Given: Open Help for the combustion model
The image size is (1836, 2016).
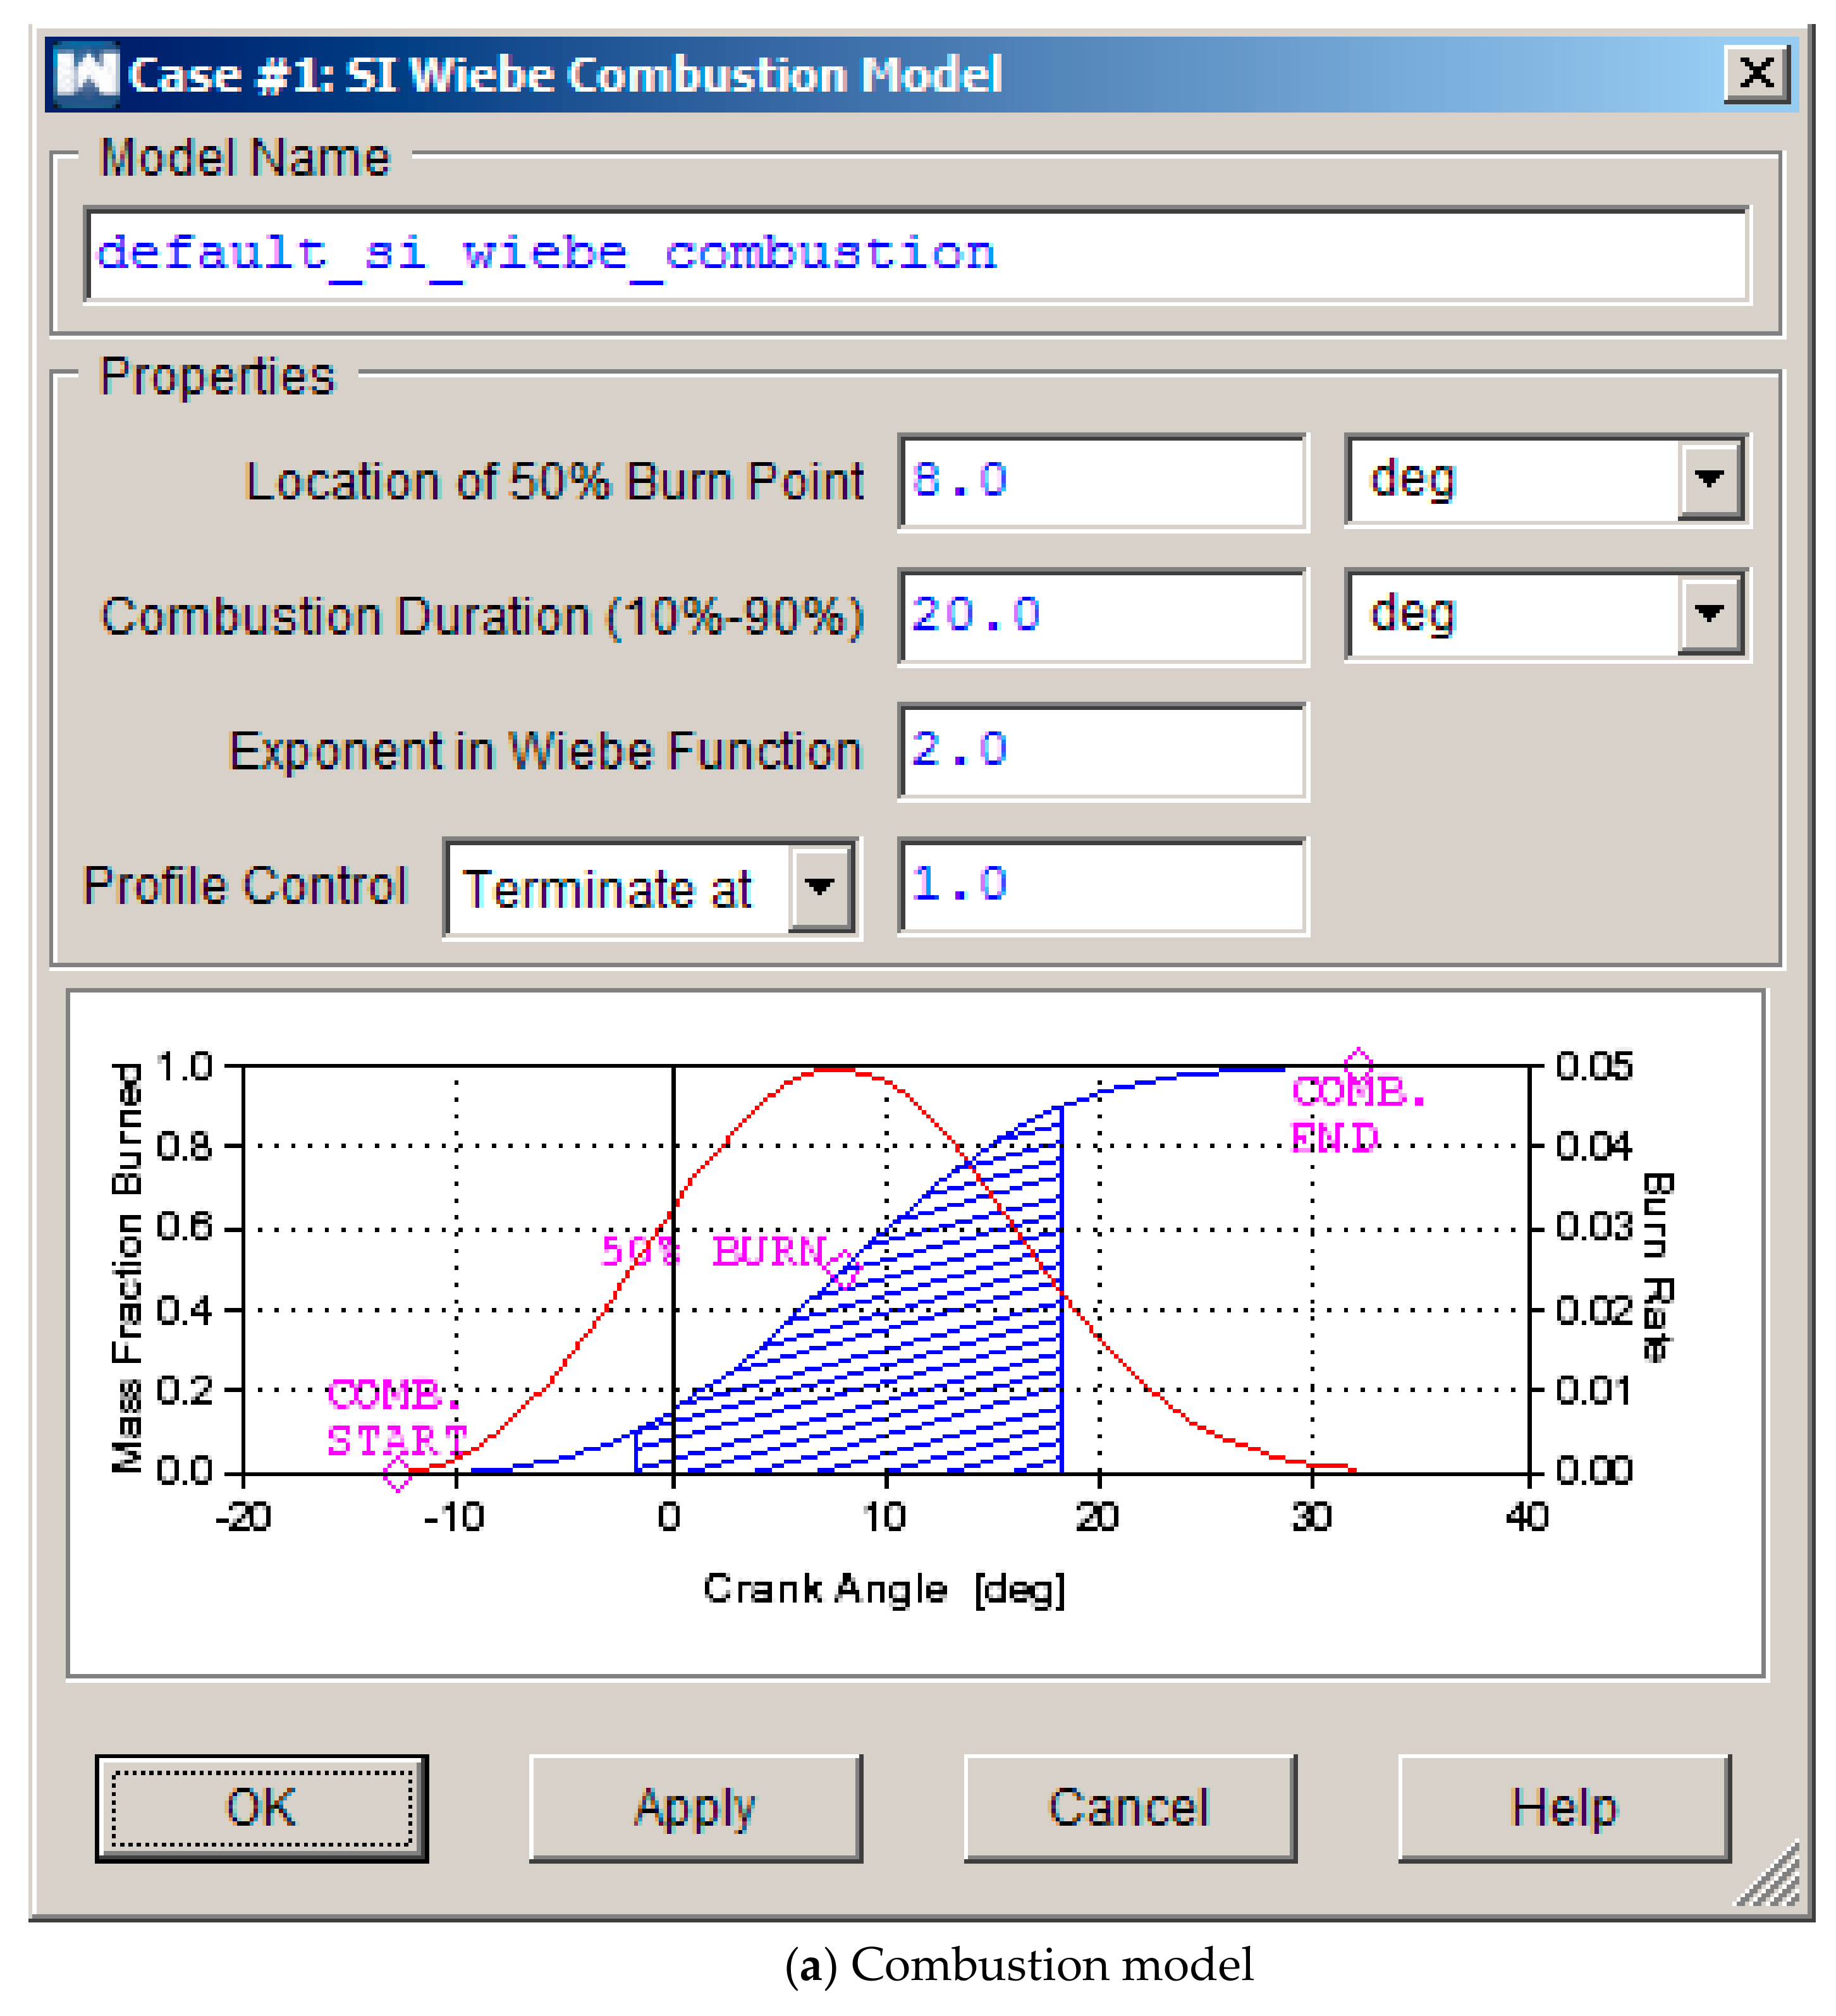Looking at the screenshot, I should click(1564, 1808).
